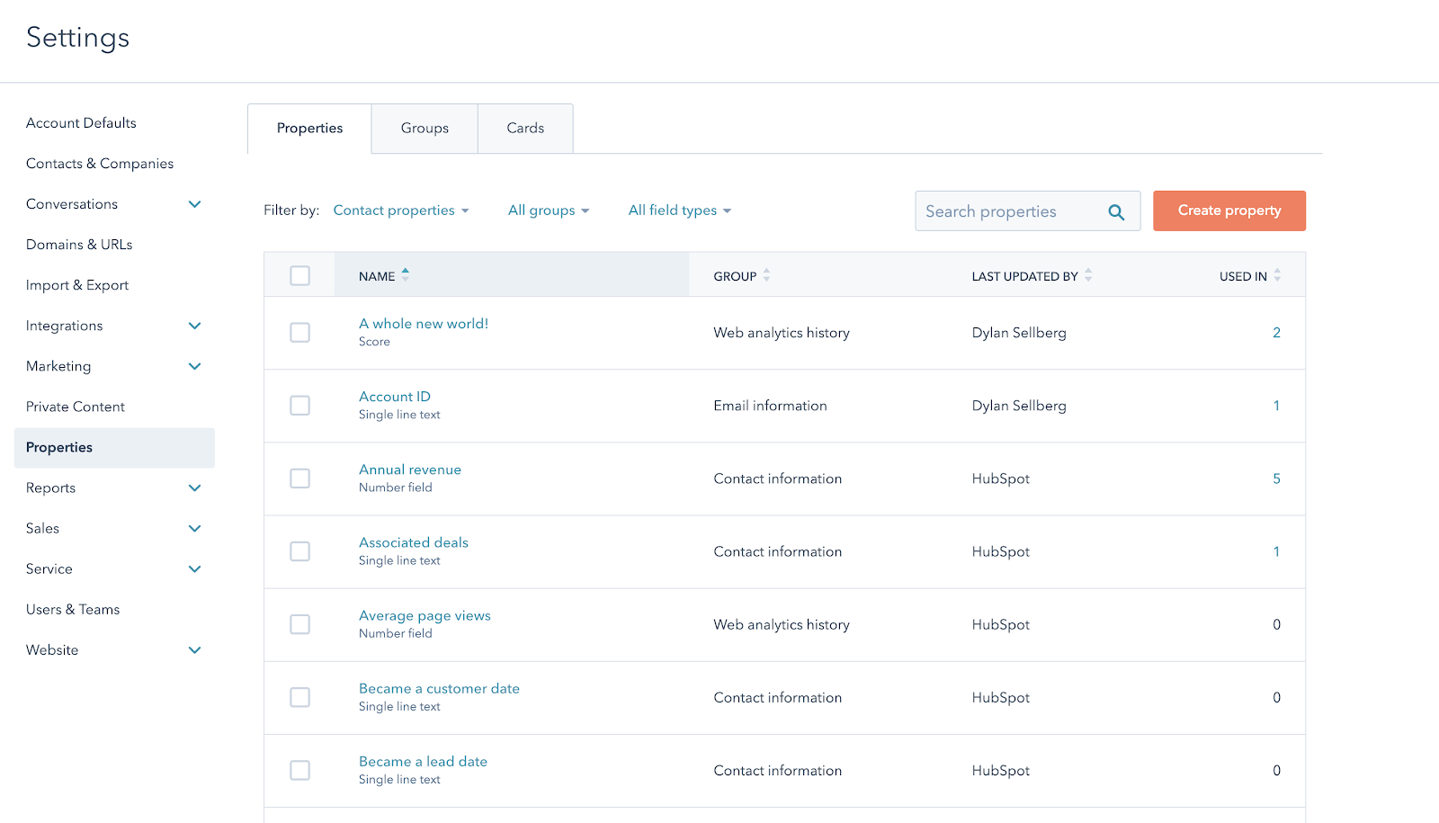
Task: Click the Create property button
Action: tap(1229, 210)
